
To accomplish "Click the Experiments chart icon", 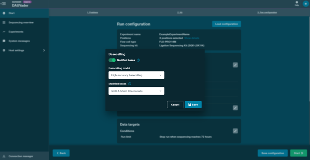I will (x=4, y=32).
